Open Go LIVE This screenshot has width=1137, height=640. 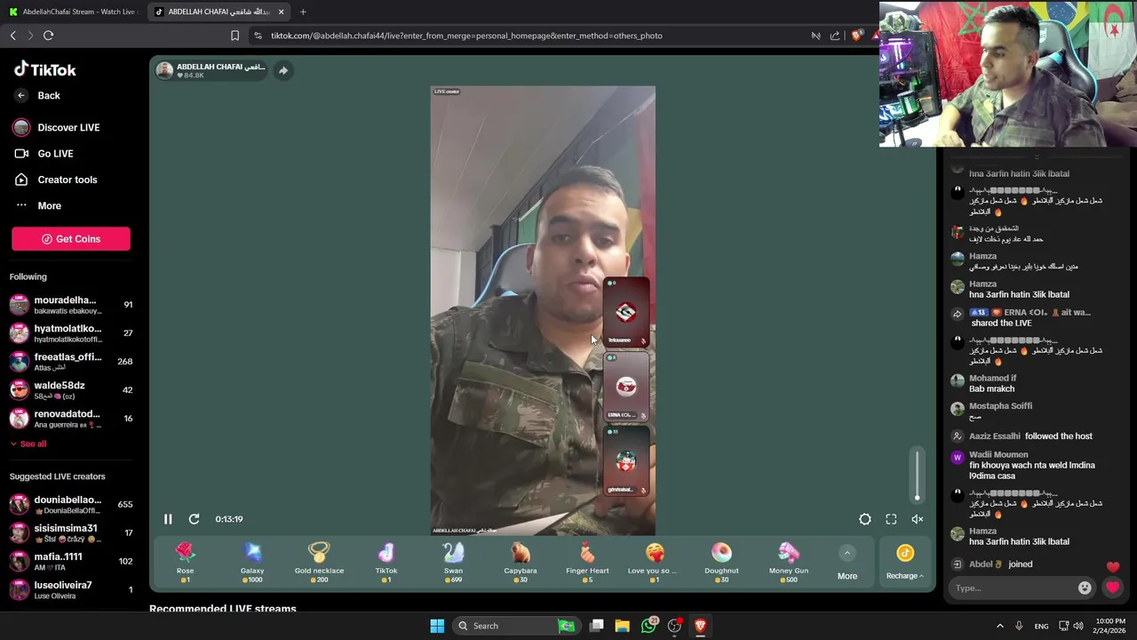44,154
